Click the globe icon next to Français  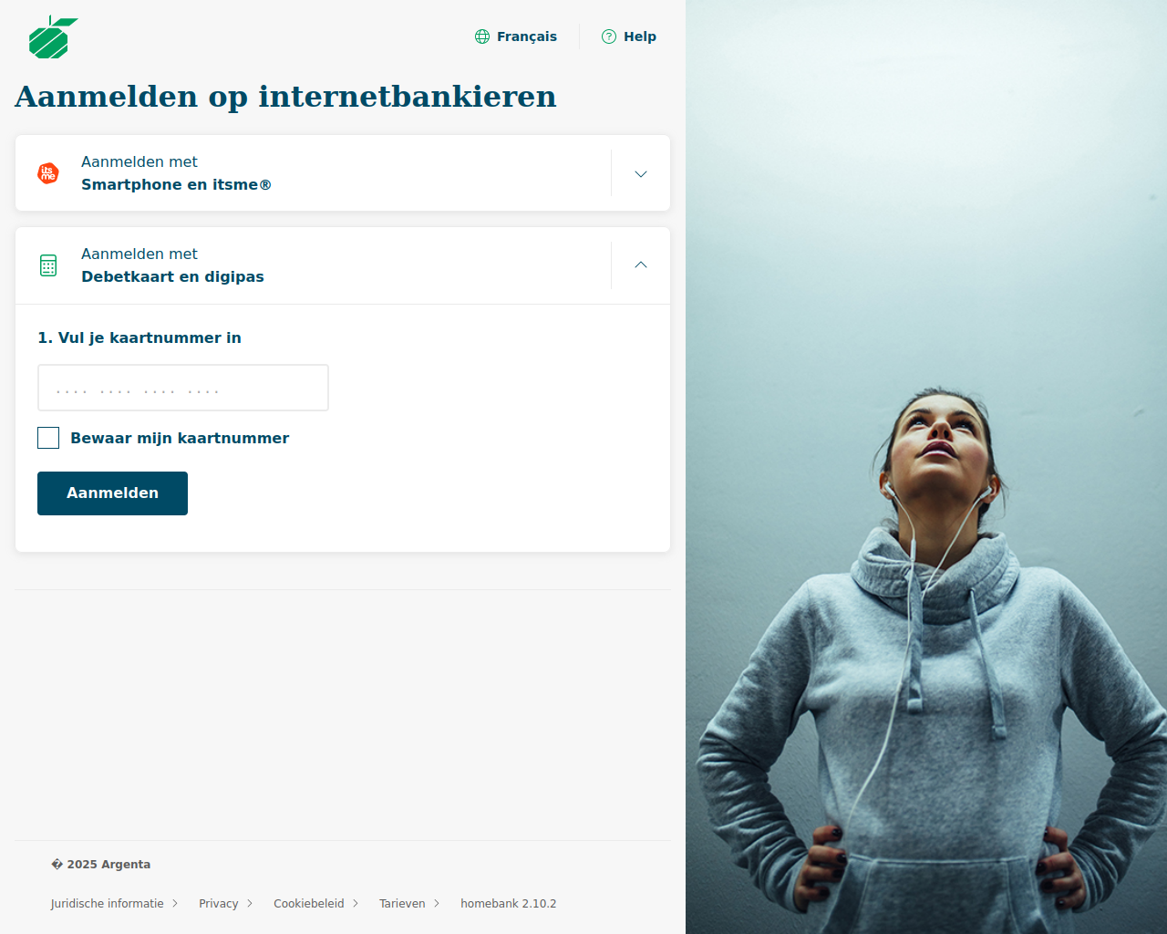click(482, 36)
